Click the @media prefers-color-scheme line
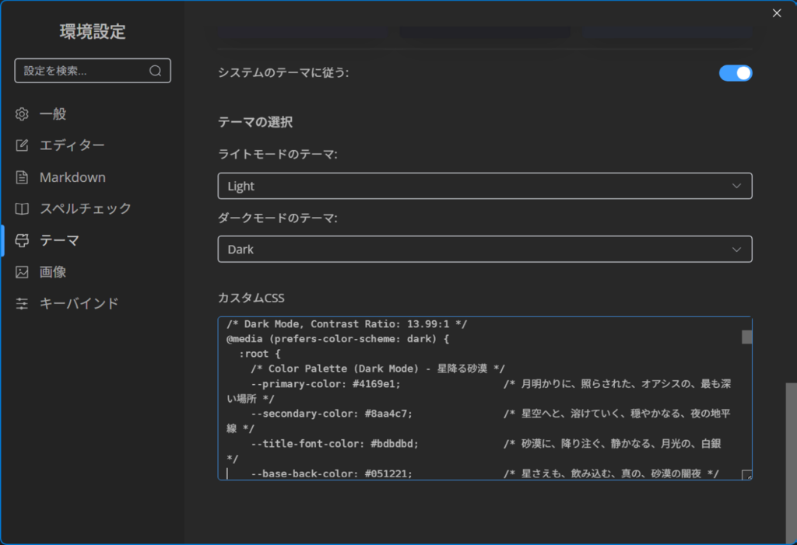This screenshot has width=797, height=545. coord(338,339)
